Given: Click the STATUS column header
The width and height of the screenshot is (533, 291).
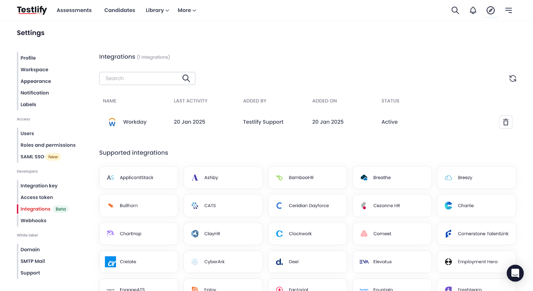Looking at the screenshot, I should [x=390, y=101].
